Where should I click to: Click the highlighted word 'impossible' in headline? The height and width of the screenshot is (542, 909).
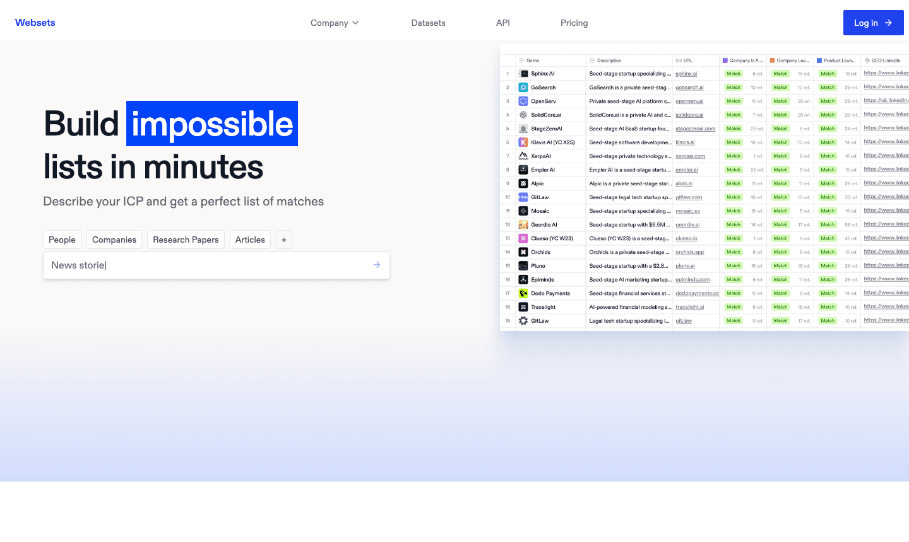(212, 124)
